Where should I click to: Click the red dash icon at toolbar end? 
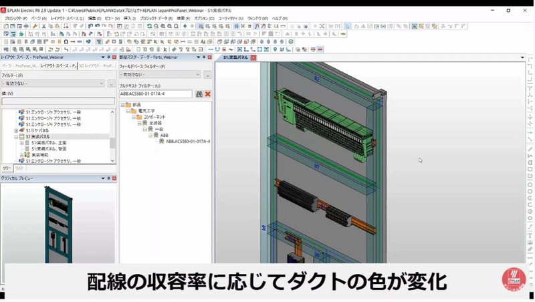[x=320, y=49]
